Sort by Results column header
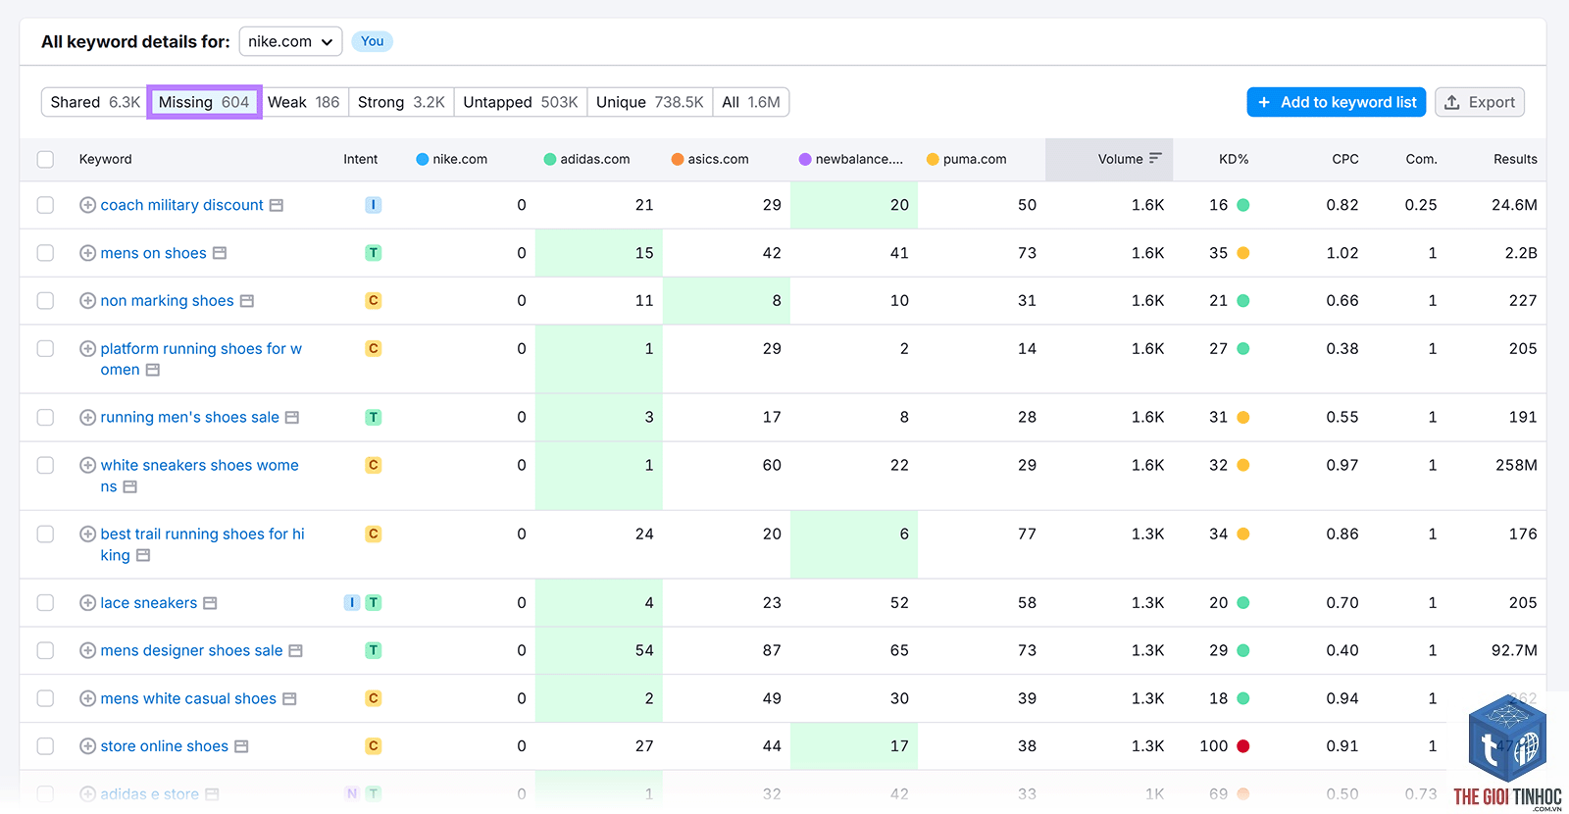The image size is (1569, 814). click(x=1515, y=159)
